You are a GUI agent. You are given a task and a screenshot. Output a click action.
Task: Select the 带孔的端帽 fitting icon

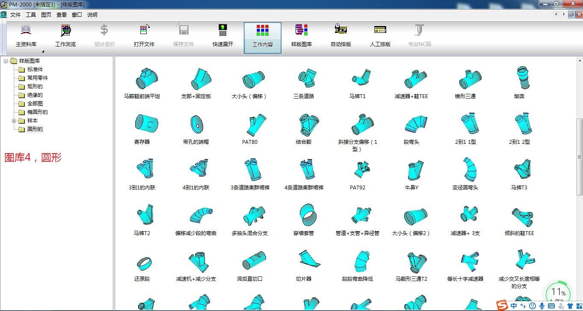[196, 124]
